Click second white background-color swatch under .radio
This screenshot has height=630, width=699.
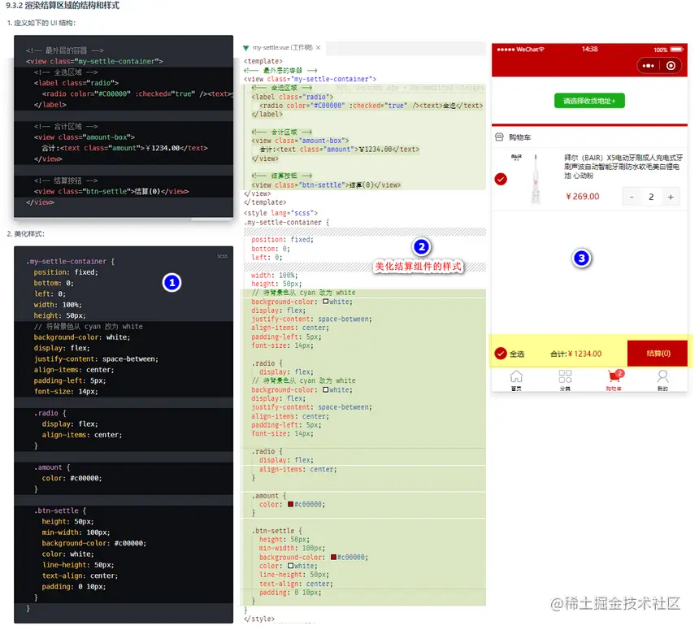[x=325, y=389]
